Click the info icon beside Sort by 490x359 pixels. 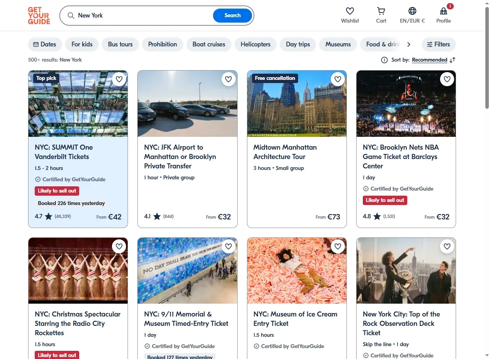click(384, 60)
